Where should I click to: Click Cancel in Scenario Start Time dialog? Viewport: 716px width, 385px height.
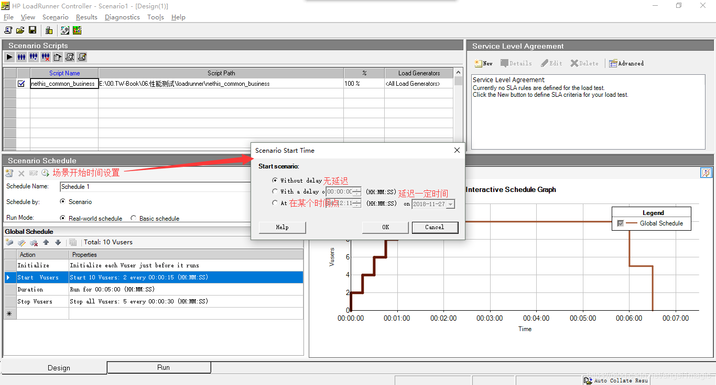click(435, 227)
